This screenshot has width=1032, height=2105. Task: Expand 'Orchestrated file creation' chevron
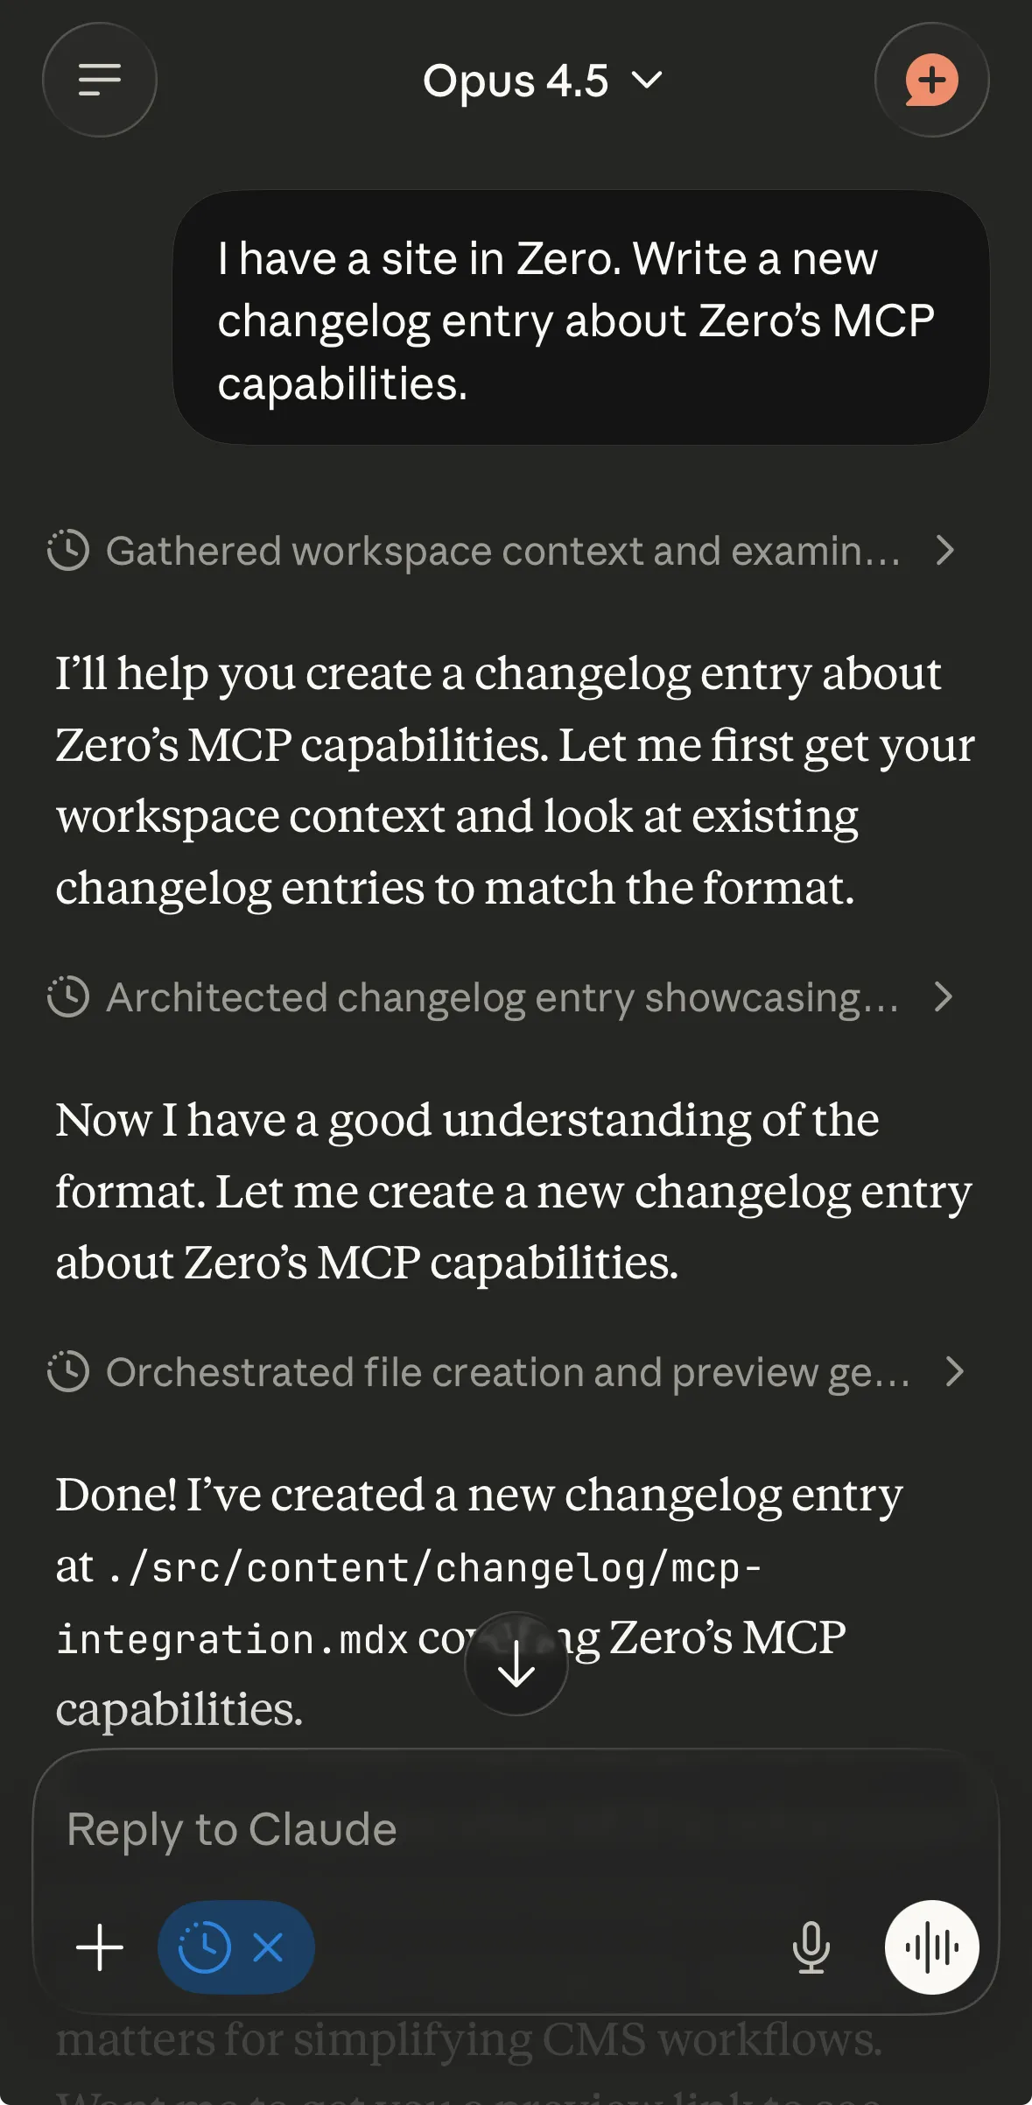[955, 1372]
